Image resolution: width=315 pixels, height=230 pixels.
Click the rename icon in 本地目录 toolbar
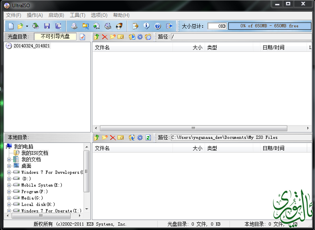120,137
